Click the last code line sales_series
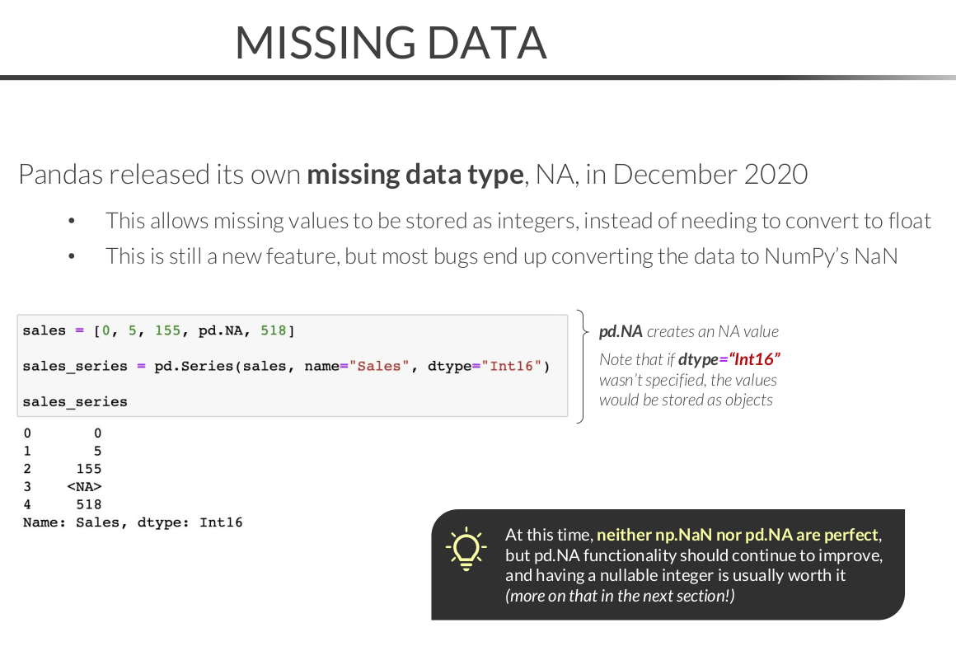 pyautogui.click(x=75, y=401)
